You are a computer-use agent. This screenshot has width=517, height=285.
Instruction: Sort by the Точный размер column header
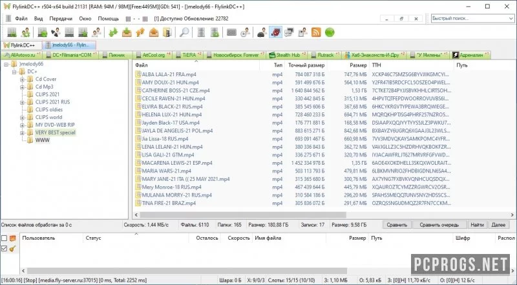pos(306,65)
